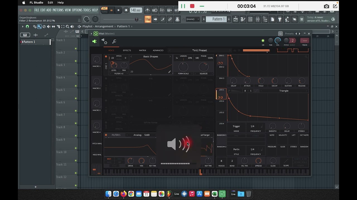Open the Plugin picker plug icon

[x=280, y=19]
